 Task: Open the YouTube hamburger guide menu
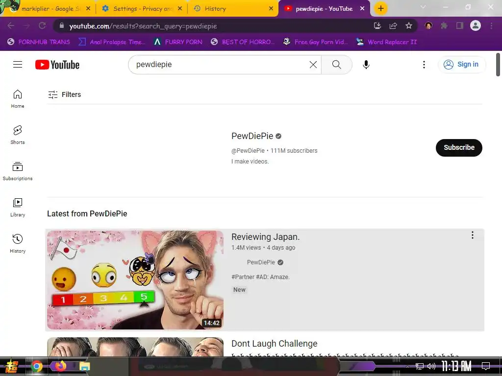coord(18,65)
